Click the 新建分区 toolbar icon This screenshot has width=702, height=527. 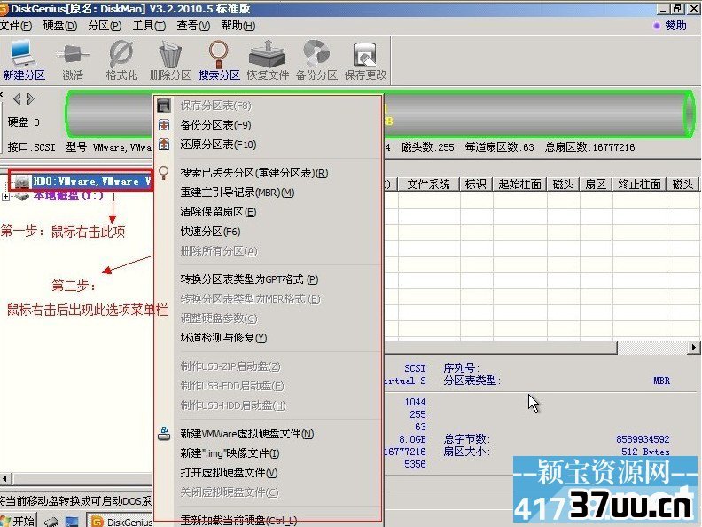coord(23,60)
